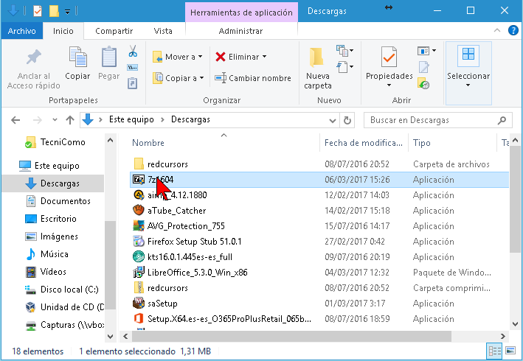
Task: Click the horizontal scrollbar right arrow
Action: pos(503,336)
